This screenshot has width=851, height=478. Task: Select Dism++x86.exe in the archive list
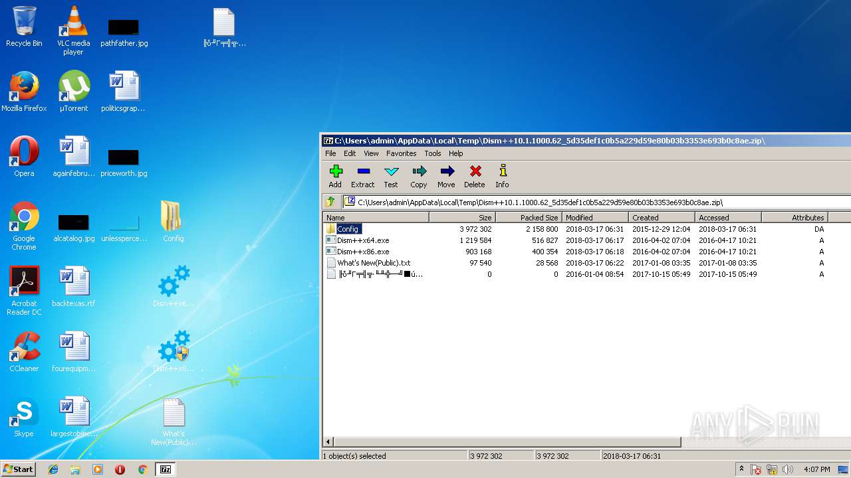pos(363,252)
